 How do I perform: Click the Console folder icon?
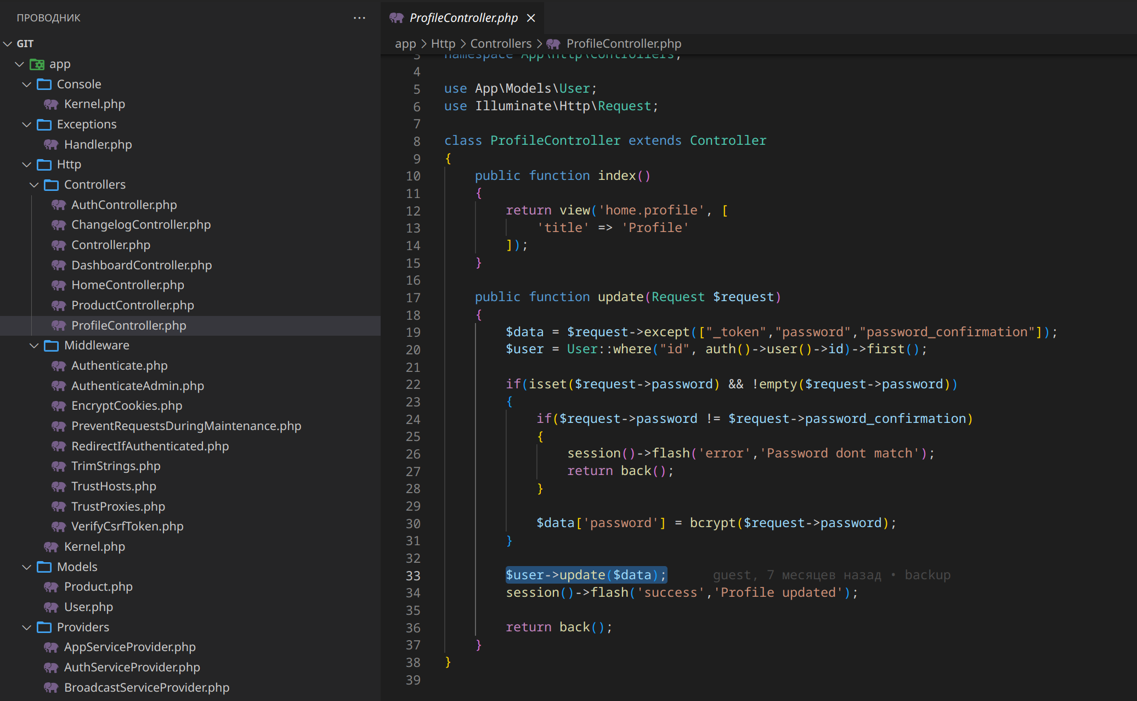point(44,84)
